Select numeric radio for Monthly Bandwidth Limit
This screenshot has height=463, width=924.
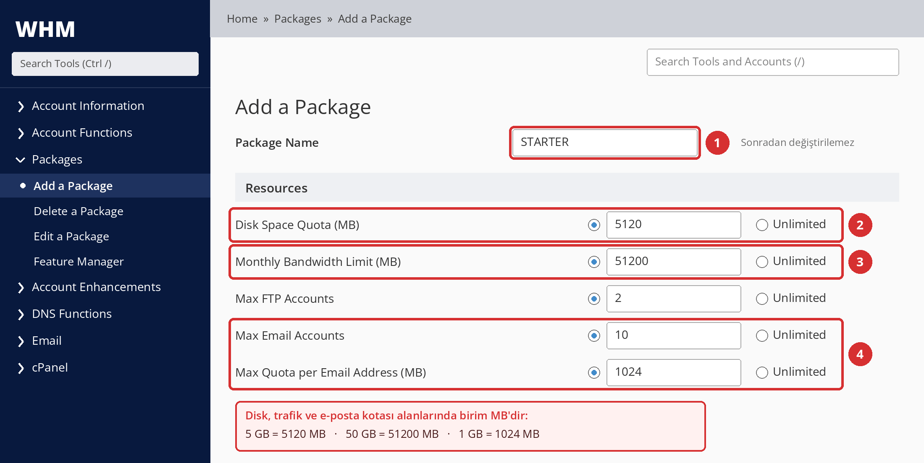point(594,262)
